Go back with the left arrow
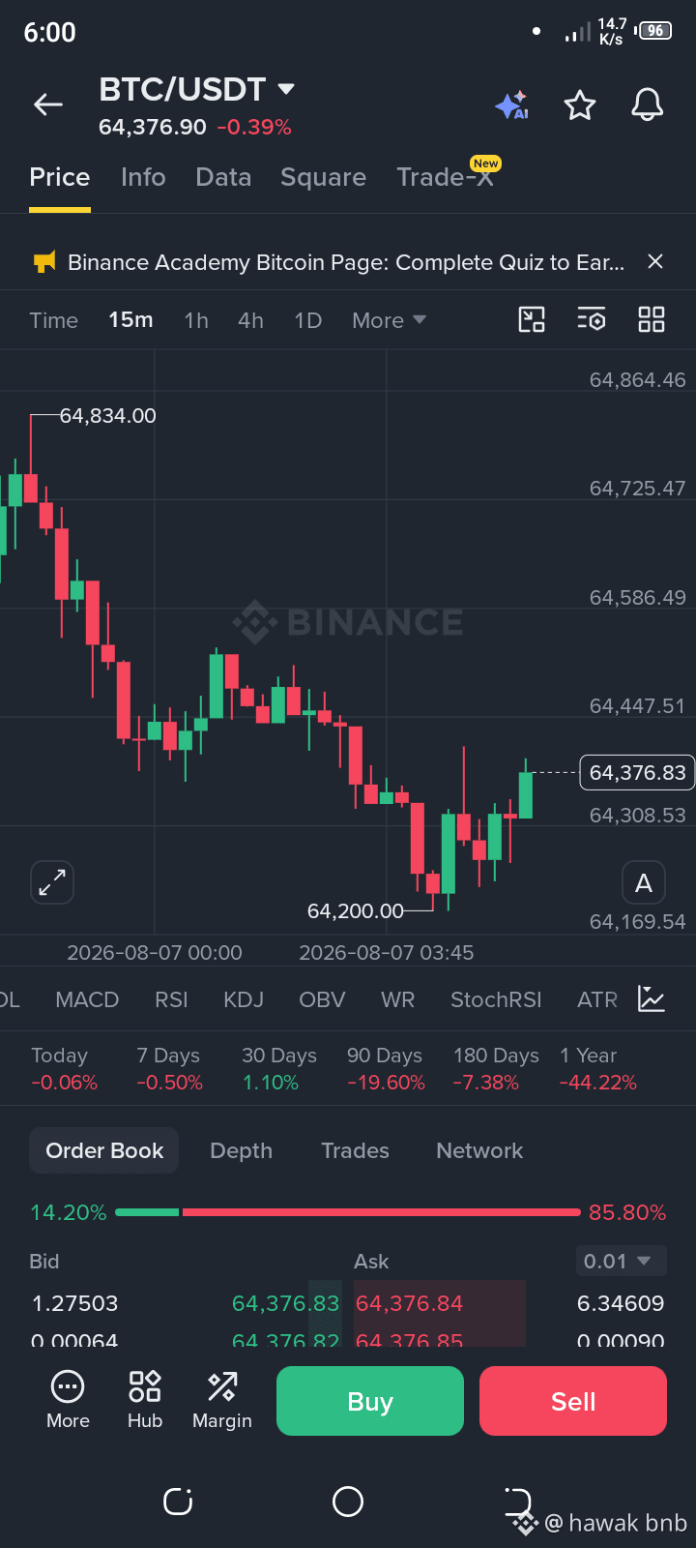Image resolution: width=696 pixels, height=1548 pixels. [48, 104]
